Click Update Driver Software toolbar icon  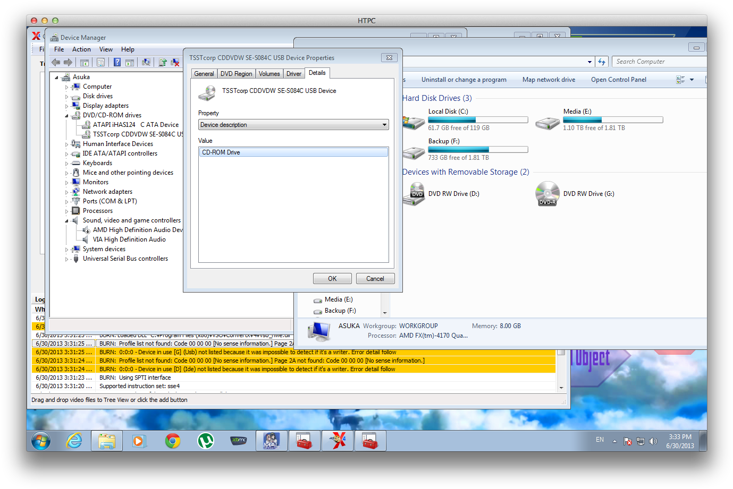(163, 62)
